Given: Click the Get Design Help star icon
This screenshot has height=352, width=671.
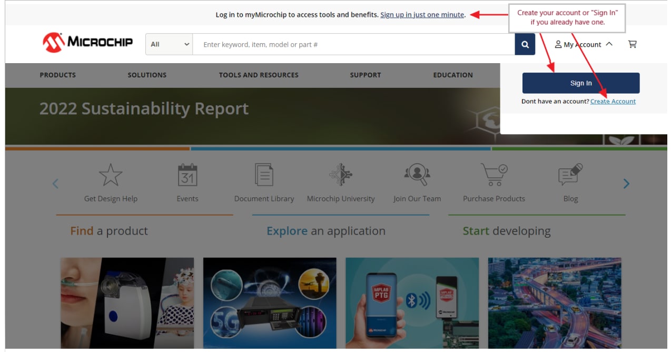Looking at the screenshot, I should (111, 174).
